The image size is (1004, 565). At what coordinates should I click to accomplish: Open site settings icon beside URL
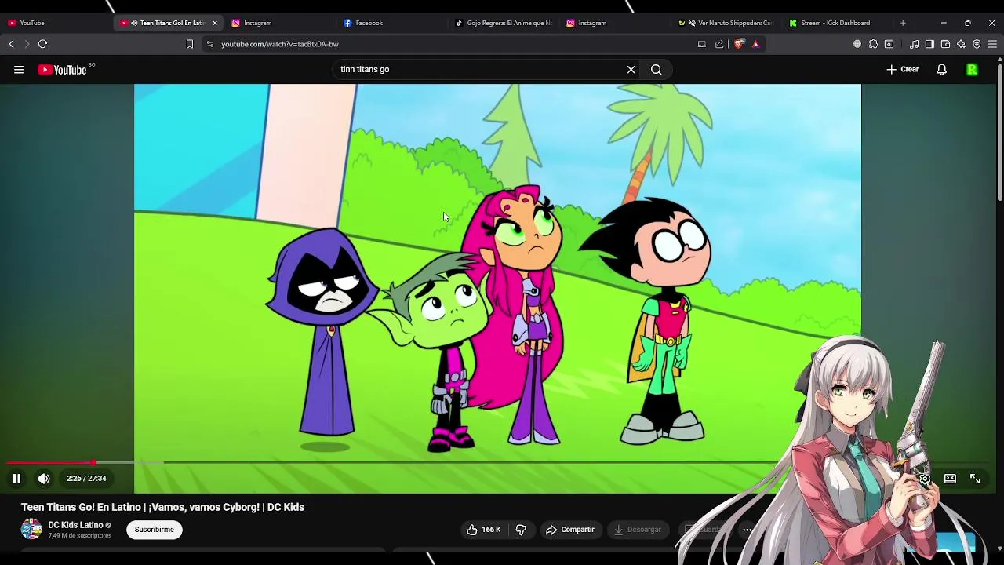209,44
